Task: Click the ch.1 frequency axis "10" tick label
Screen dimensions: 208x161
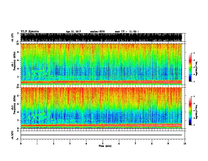Action: 18,44
